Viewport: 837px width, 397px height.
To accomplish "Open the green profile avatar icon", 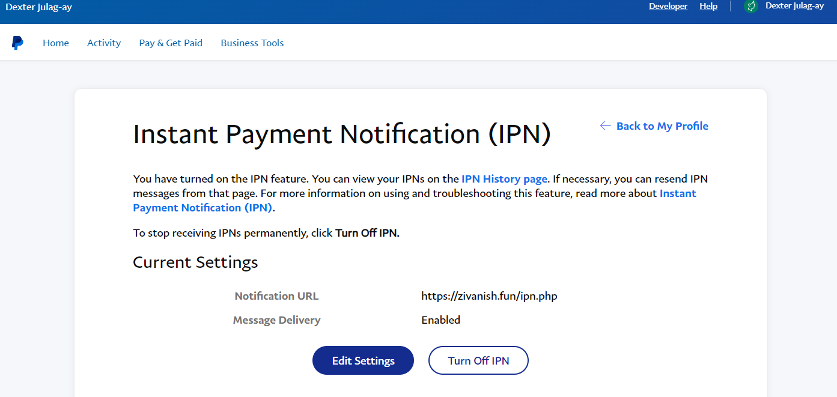I will [x=750, y=6].
